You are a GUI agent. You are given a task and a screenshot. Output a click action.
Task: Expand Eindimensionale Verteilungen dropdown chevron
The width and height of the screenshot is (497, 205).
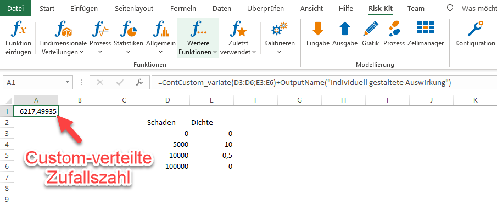pos(81,52)
